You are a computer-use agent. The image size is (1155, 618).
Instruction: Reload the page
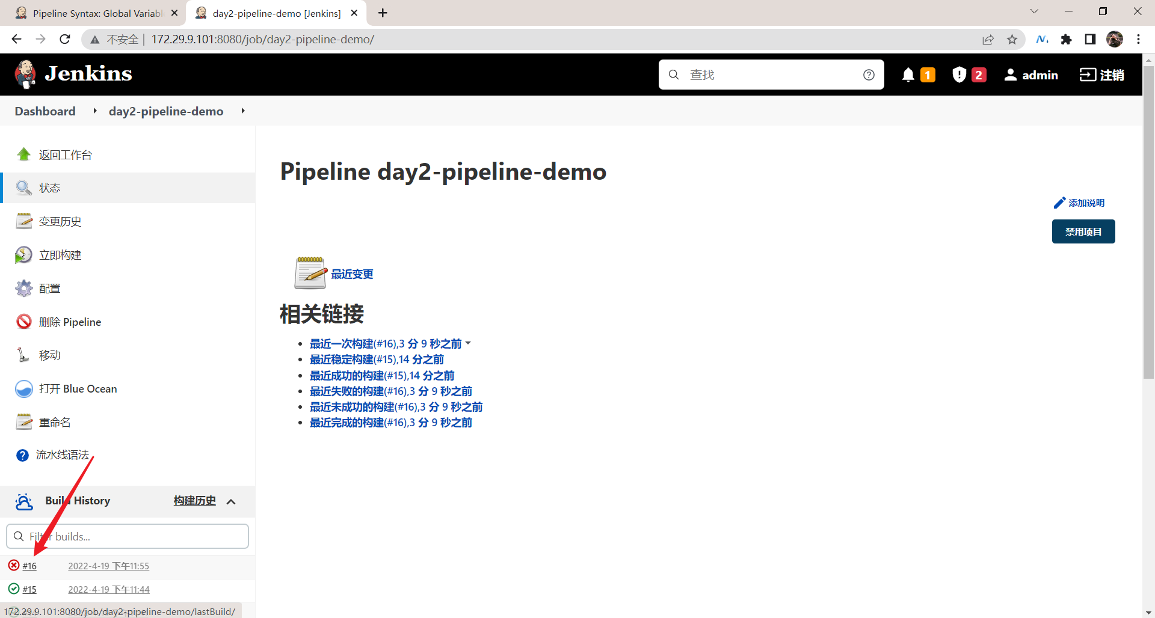click(65, 39)
